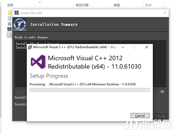Select the Dfx installer file icon in Explorer
Image resolution: width=177 pixels, height=133 pixels.
9,29
